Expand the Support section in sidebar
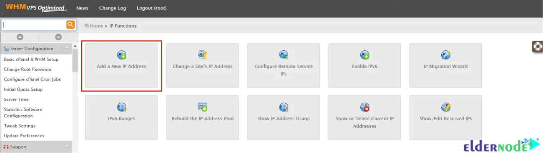 tap(67, 147)
